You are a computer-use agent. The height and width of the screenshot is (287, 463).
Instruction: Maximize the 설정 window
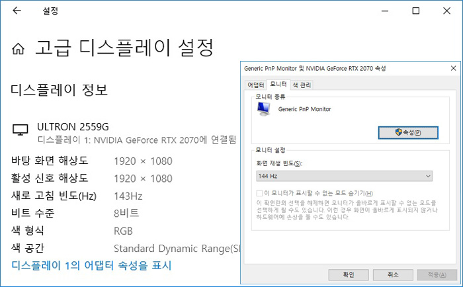pos(416,11)
